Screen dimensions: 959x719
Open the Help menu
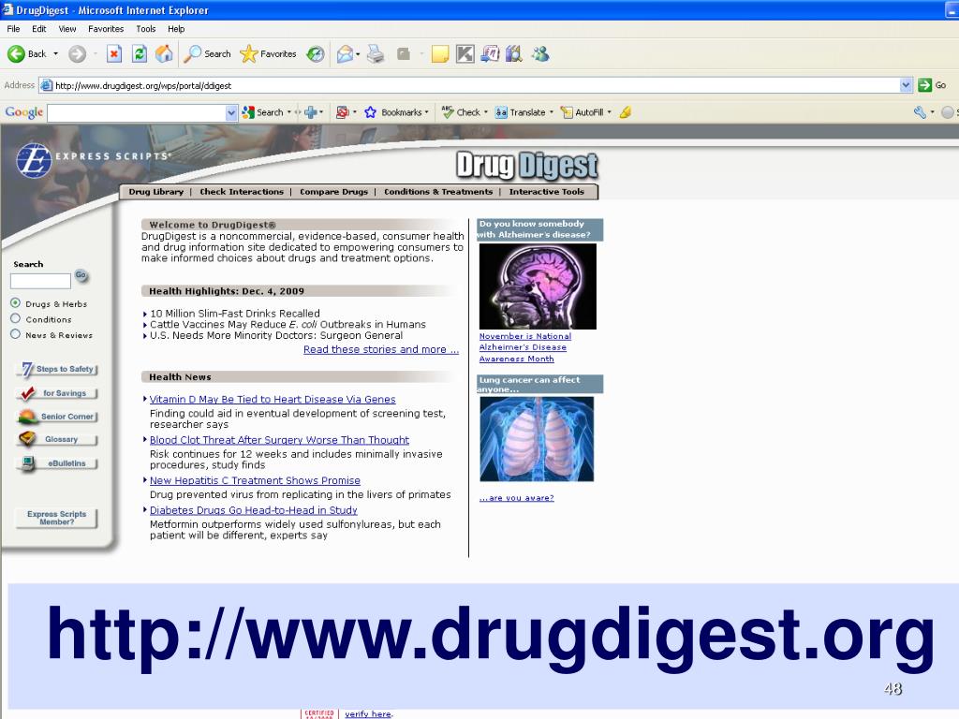tap(176, 29)
